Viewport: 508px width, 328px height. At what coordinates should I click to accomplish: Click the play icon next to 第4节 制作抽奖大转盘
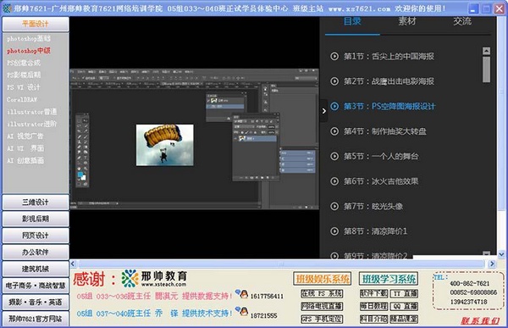point(334,131)
